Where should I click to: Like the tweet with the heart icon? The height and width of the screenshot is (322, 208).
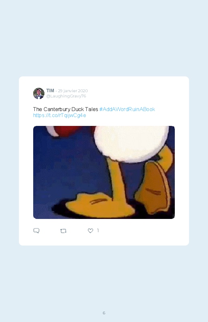(90, 231)
